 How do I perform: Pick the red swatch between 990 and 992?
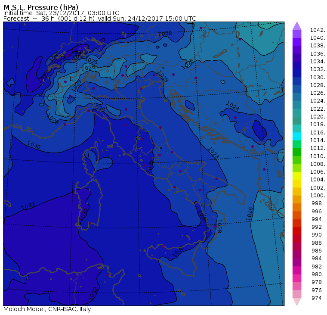297,231
